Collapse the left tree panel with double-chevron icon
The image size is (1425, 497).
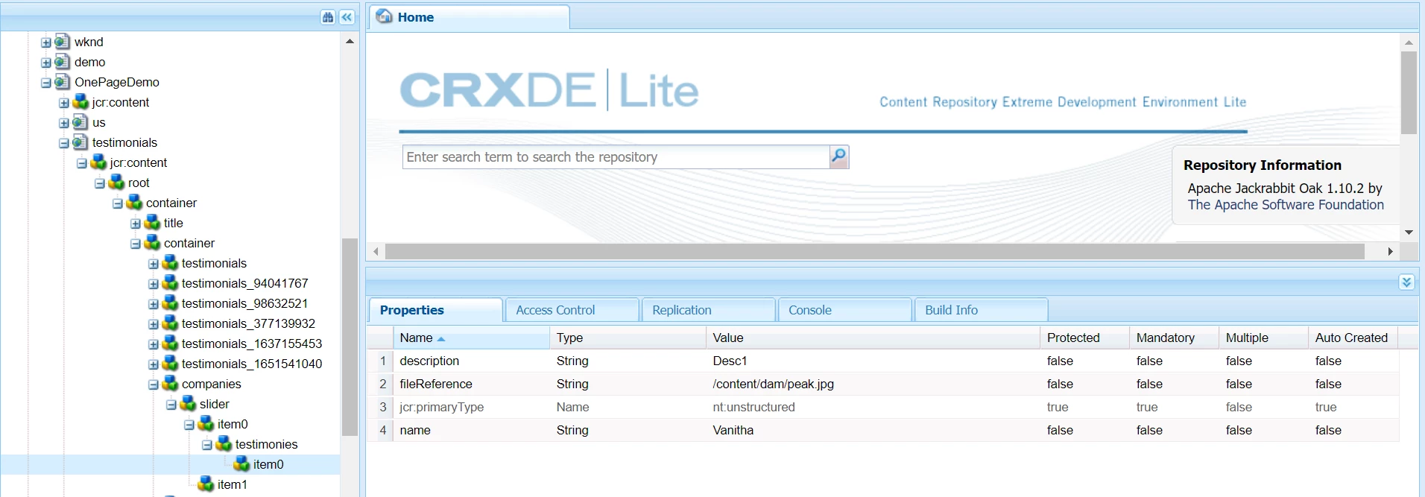point(347,17)
